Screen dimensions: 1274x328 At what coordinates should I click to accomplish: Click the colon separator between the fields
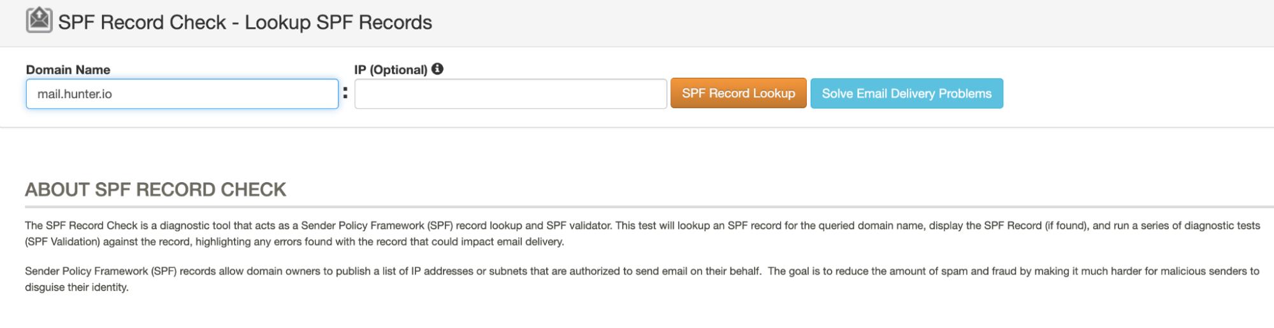pos(345,93)
